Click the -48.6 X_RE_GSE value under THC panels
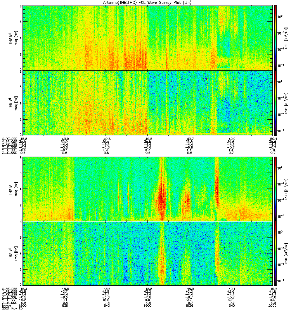Screen dimensions: 291x311 coord(106,289)
